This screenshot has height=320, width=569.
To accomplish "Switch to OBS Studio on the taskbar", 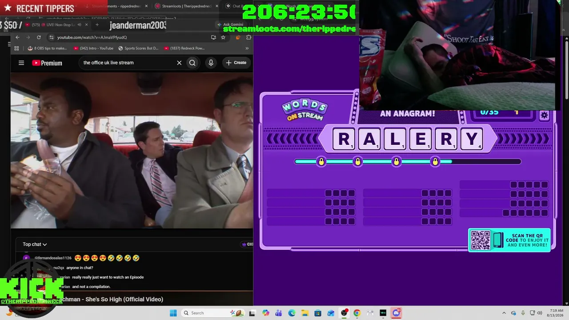I will point(344,313).
